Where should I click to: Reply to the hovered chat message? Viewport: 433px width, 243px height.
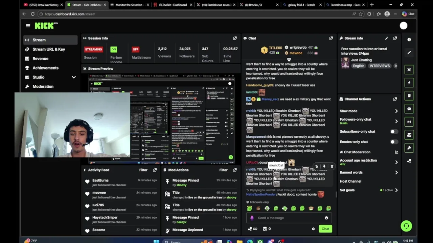[x=316, y=166]
